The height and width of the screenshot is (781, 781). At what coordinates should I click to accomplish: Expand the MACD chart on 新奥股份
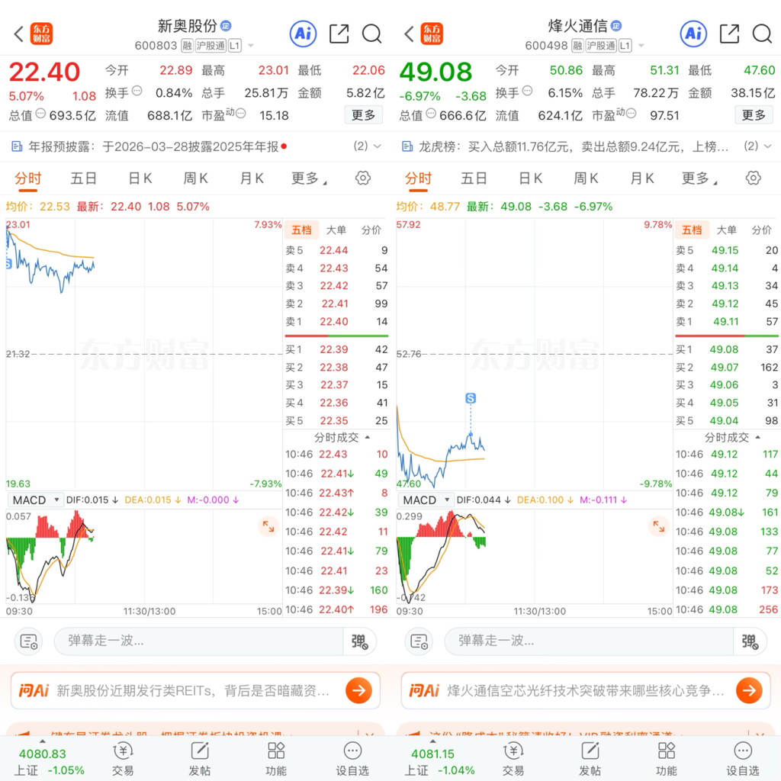click(268, 526)
